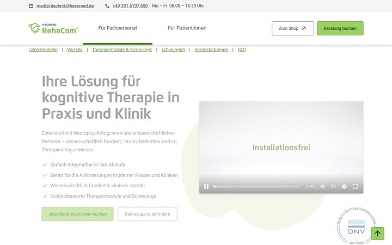Seek in the video progress bar
Screen dimensions: 392x245
pyautogui.click(x=256, y=187)
